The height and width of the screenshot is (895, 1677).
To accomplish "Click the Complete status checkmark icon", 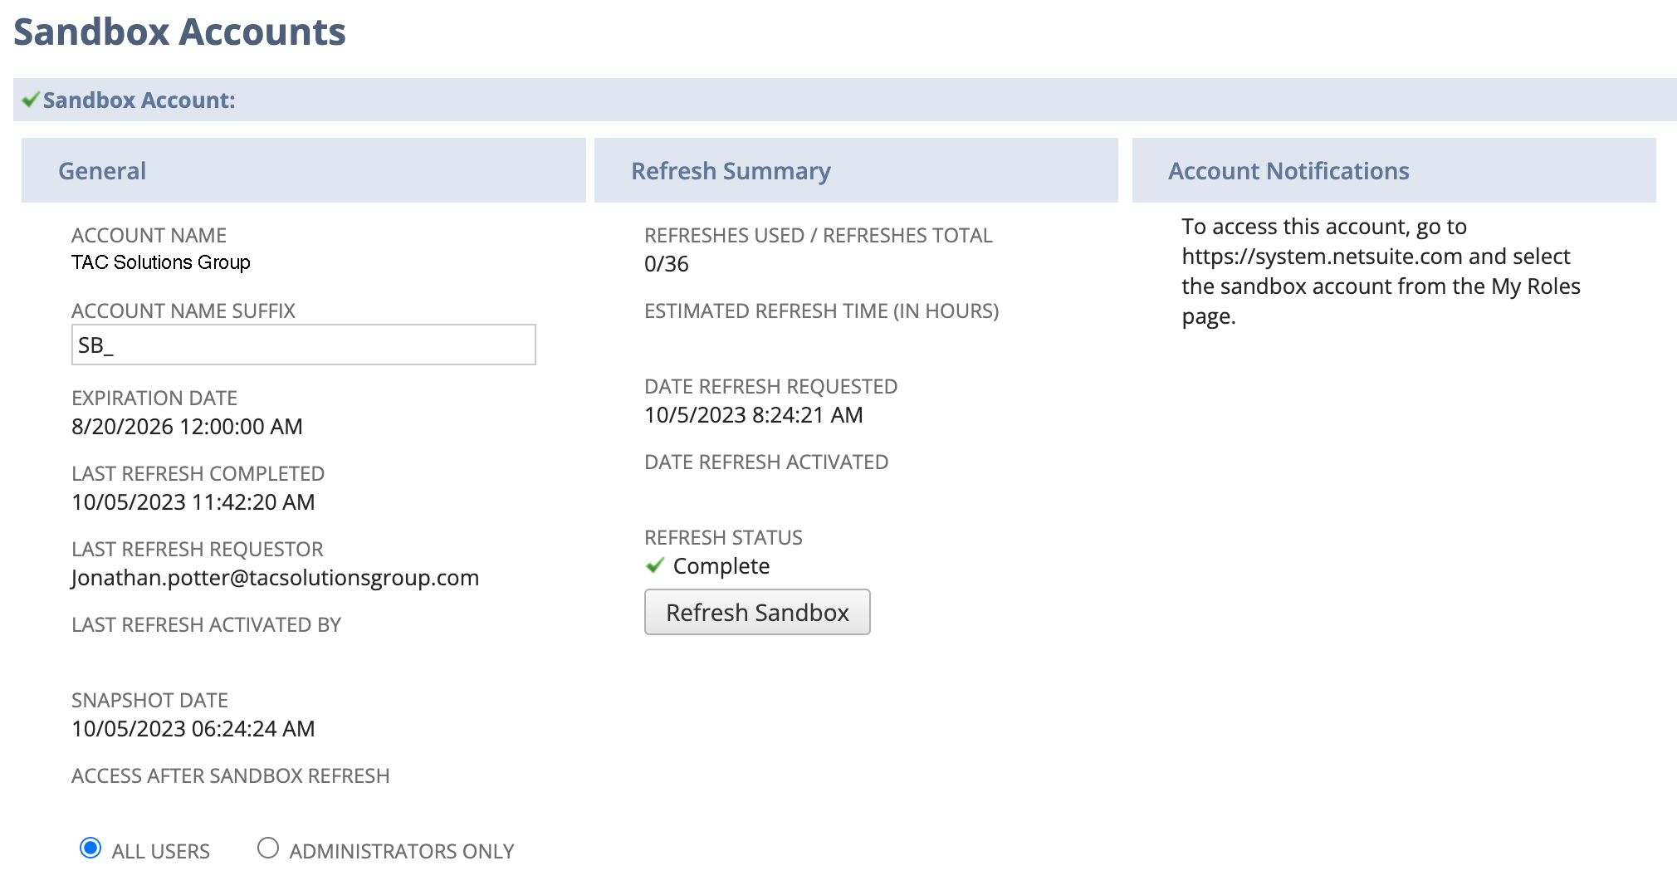I will pos(654,565).
